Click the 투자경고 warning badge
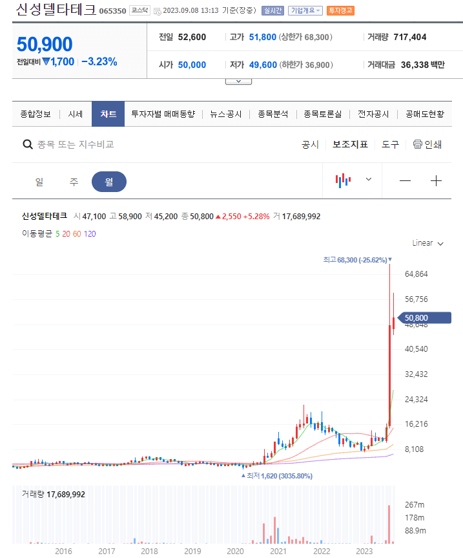This screenshot has width=463, height=558. pos(340,11)
